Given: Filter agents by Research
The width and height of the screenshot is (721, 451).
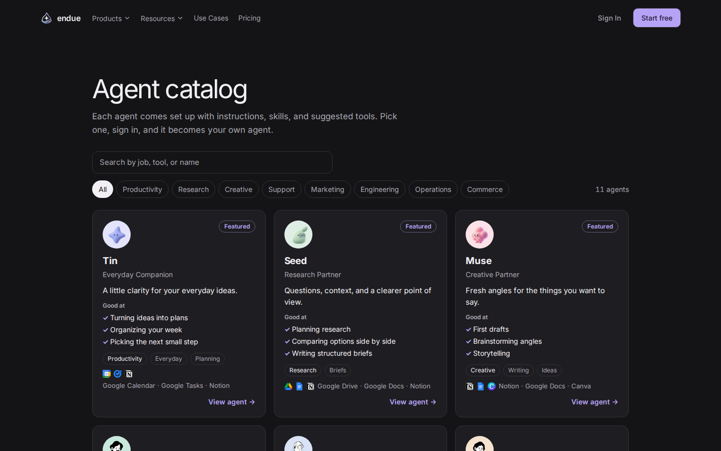Looking at the screenshot, I should point(193,189).
